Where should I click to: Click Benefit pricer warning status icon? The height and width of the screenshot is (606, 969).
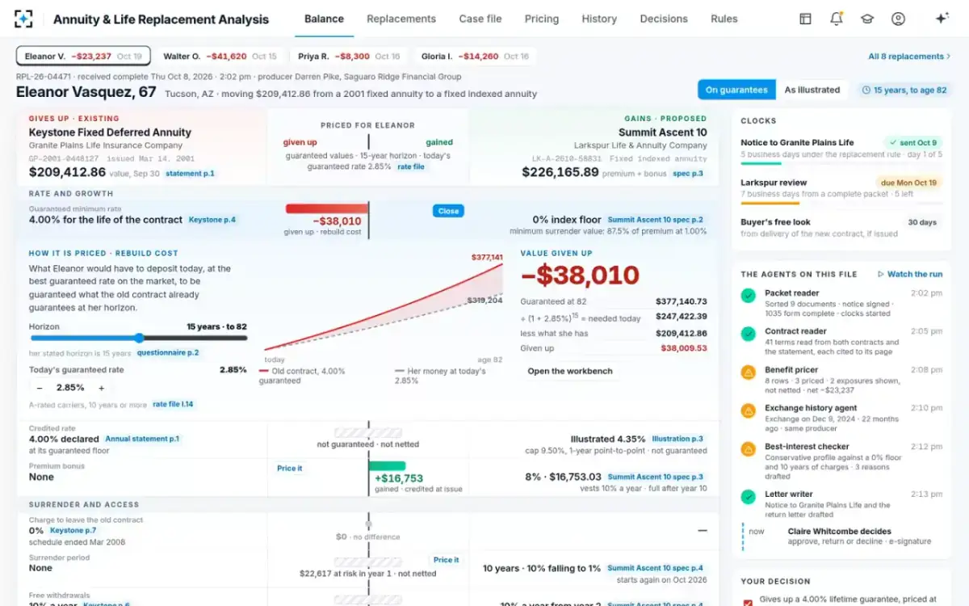coord(749,372)
